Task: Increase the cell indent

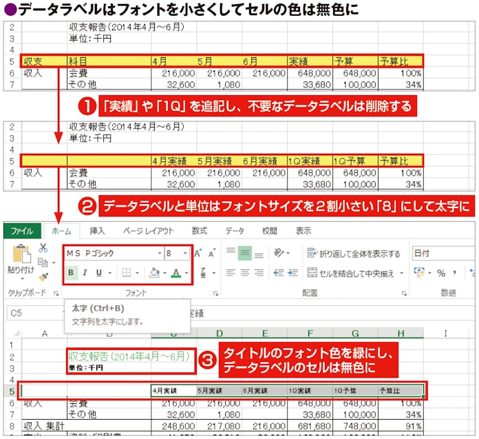Action: coord(293,273)
